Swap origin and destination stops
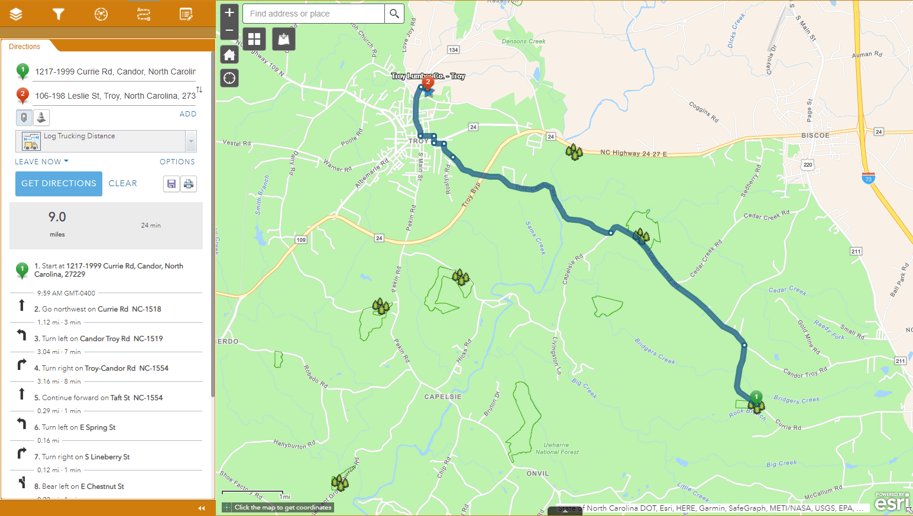Viewport: 913px width, 516px height. point(199,89)
